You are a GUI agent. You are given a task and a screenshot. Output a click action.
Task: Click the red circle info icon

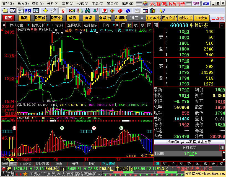(x=120, y=11)
